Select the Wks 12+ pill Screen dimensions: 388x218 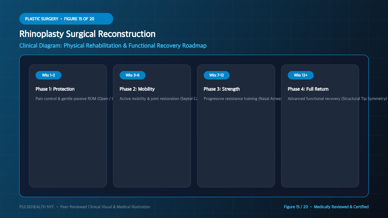tap(301, 75)
